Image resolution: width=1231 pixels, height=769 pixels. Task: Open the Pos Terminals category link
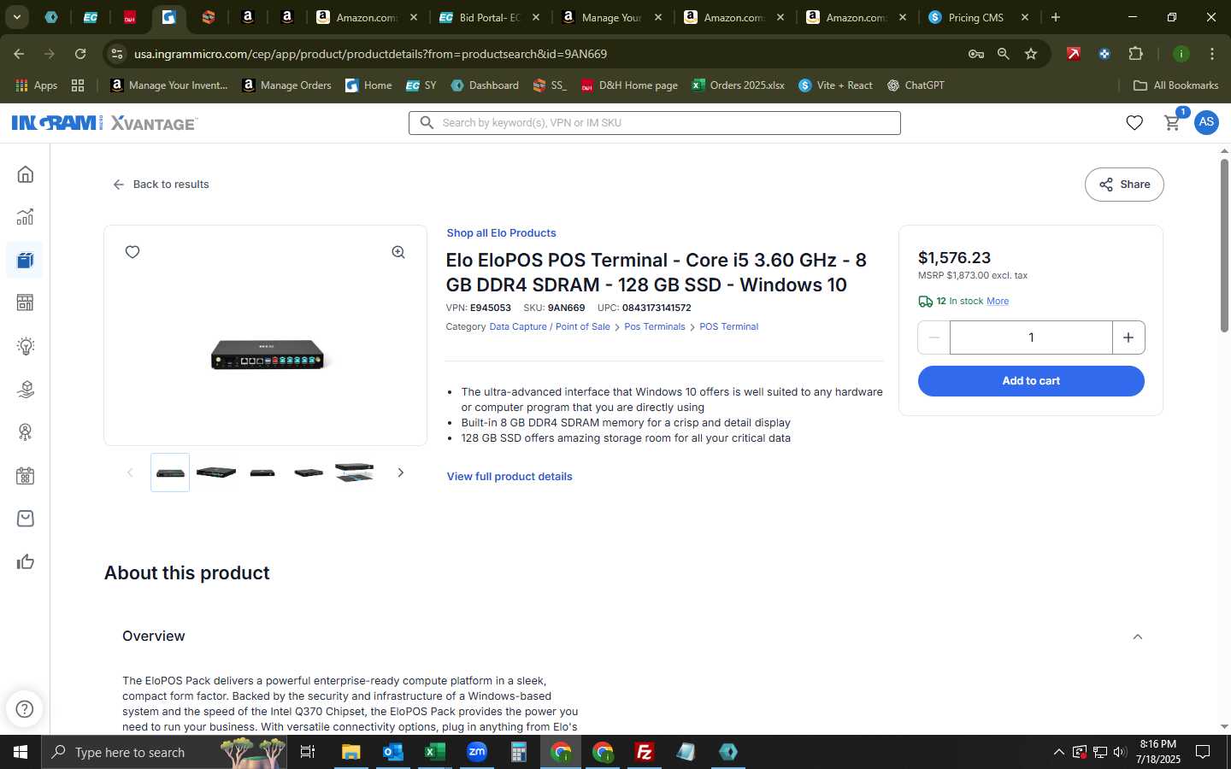(x=655, y=327)
